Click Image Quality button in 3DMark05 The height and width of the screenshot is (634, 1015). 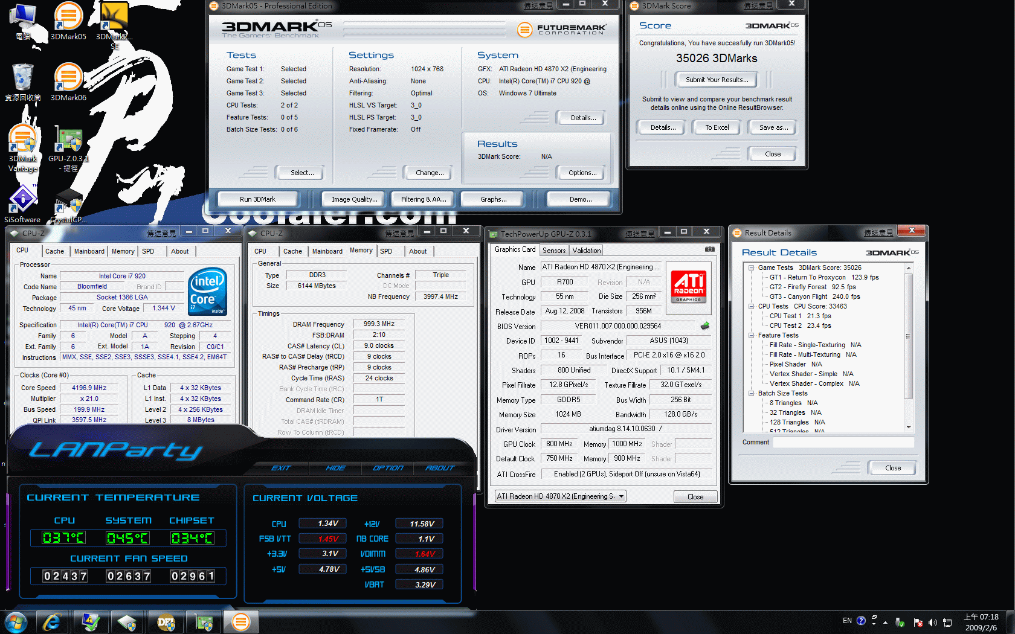click(x=354, y=199)
